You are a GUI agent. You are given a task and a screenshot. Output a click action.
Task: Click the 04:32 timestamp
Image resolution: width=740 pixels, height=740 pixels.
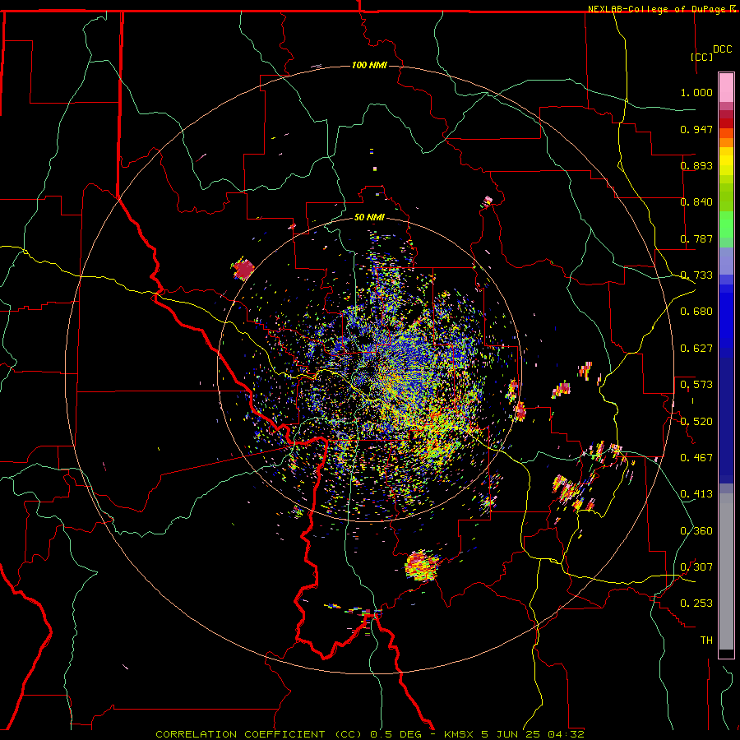click(x=566, y=734)
